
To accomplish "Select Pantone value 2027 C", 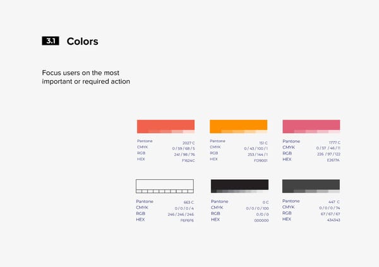I will [188, 143].
